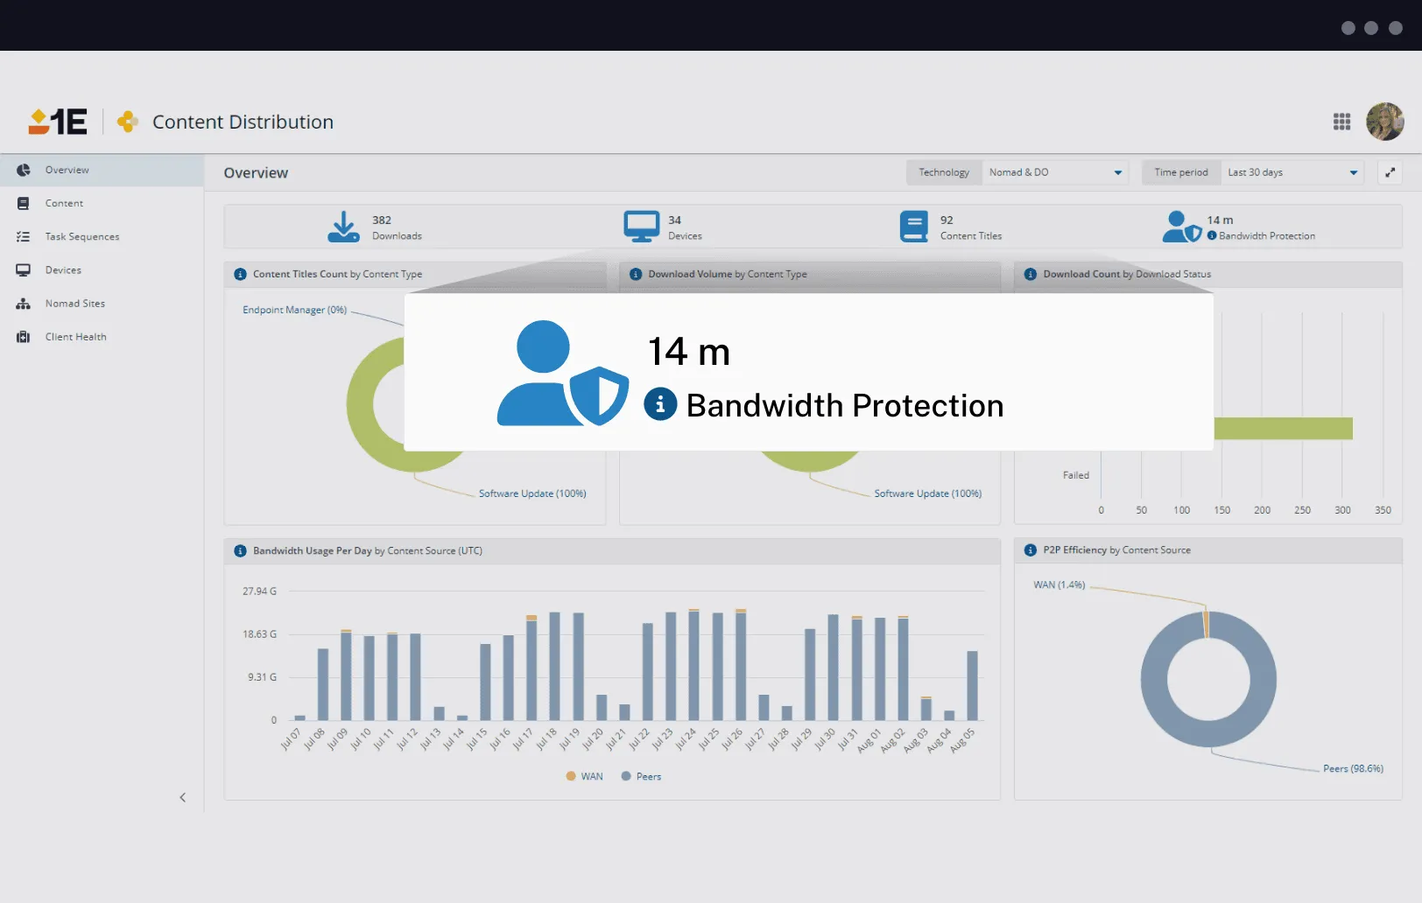Toggle the Peers legend item in chart legend

640,776
